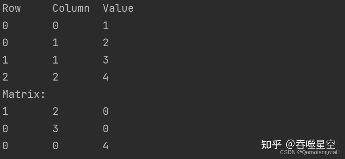Click the Row index 2 in the triples table
Viewport: 345px width, 159px height.
(x=5, y=77)
